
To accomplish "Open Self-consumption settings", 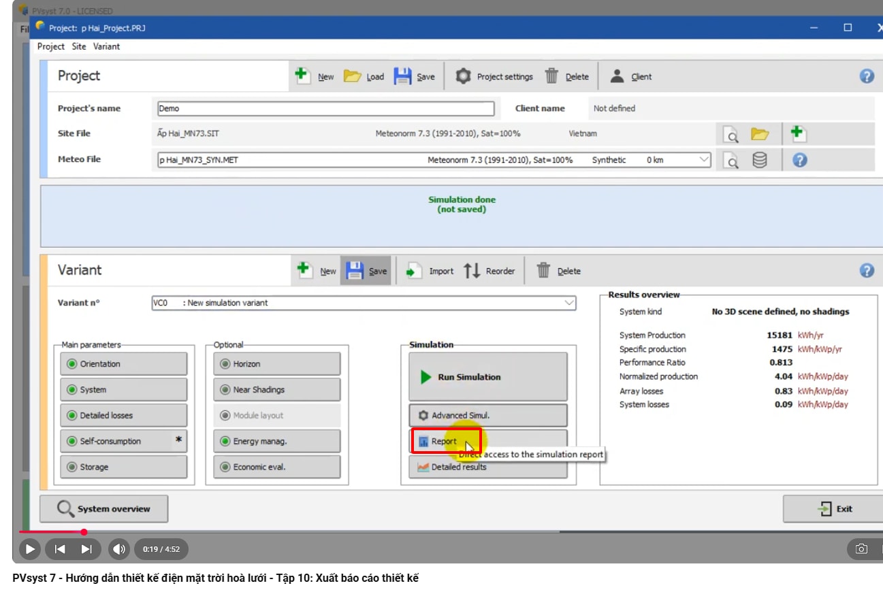I will (x=124, y=442).
